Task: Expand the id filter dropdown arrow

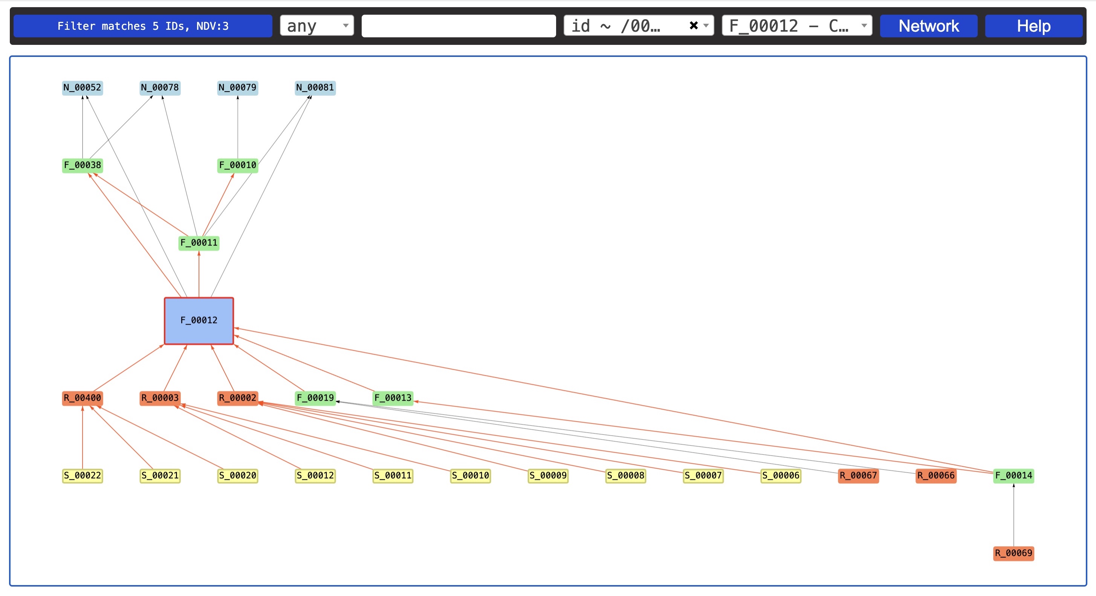Action: point(706,26)
